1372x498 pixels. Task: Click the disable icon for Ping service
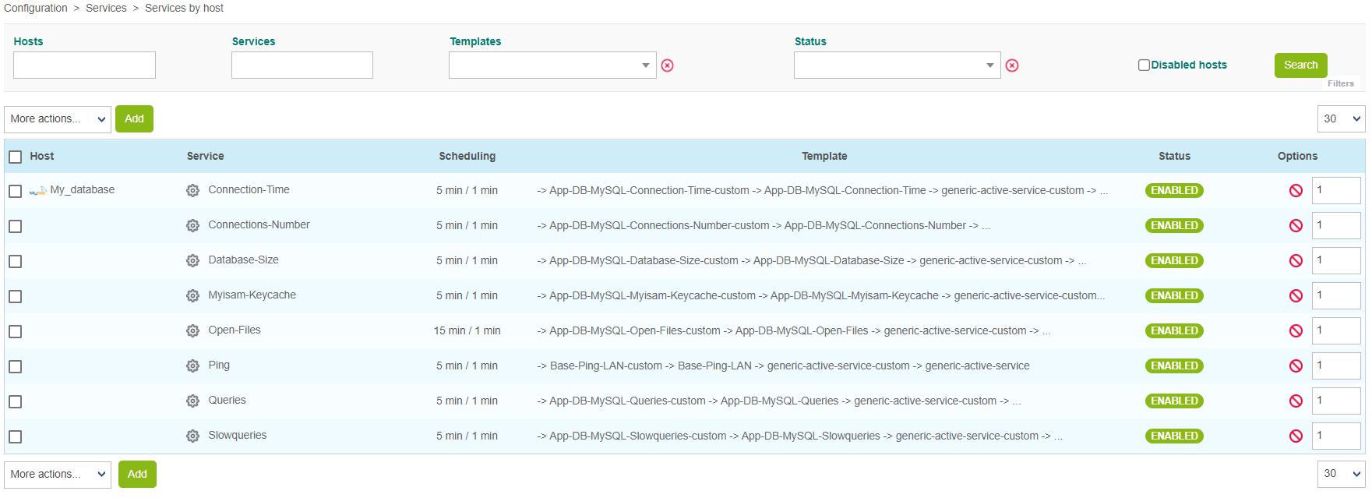1296,366
